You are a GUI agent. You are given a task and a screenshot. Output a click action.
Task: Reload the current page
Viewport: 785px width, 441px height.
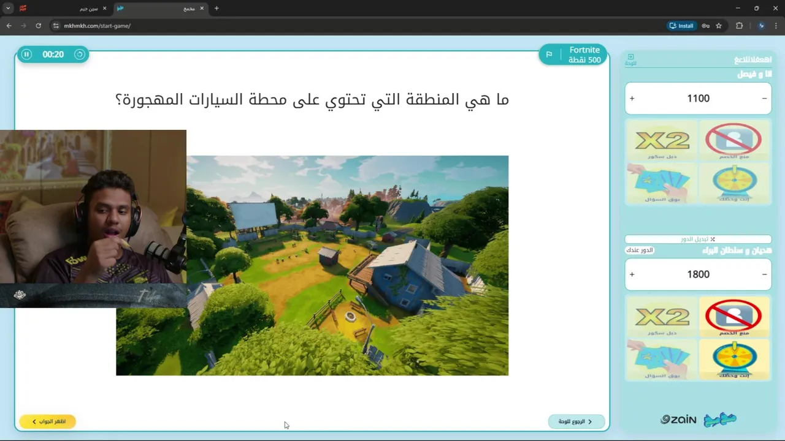[x=38, y=26]
